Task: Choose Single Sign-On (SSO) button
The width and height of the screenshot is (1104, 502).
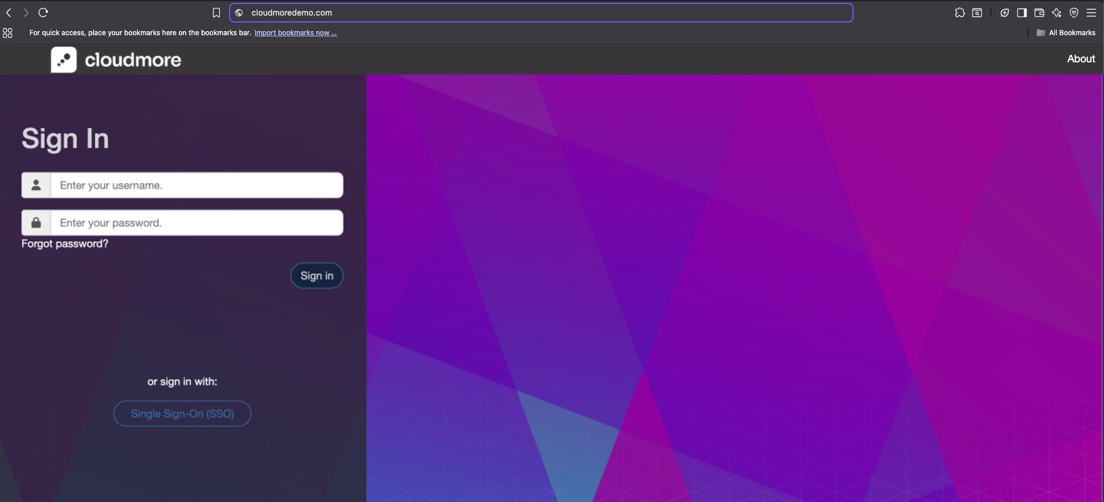Action: [182, 413]
